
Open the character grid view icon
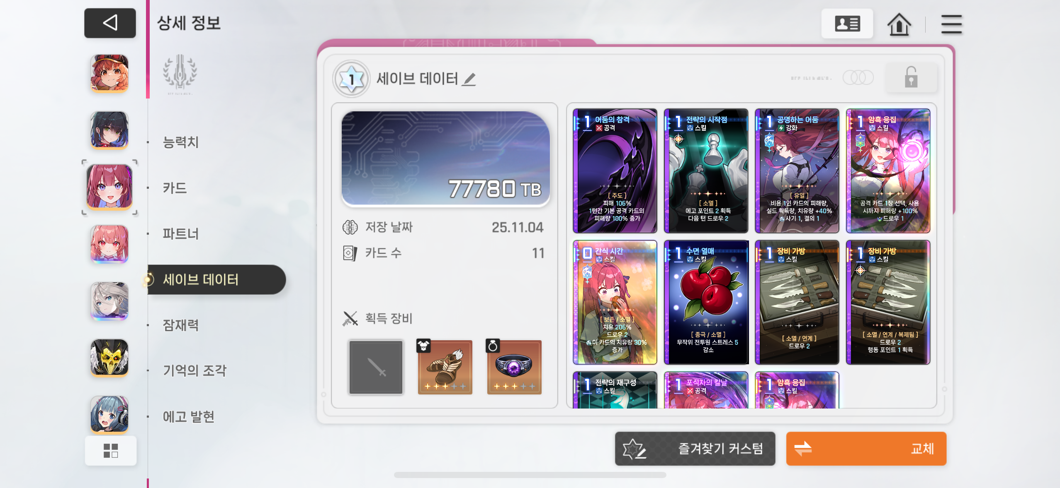[x=111, y=450]
